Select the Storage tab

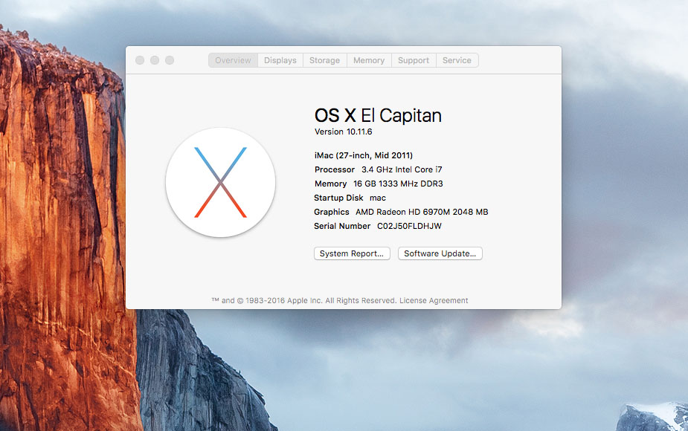click(324, 60)
